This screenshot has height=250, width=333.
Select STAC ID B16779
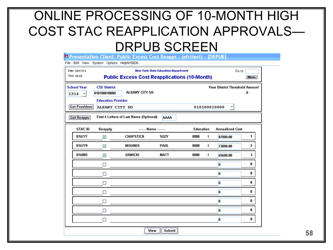click(82, 145)
